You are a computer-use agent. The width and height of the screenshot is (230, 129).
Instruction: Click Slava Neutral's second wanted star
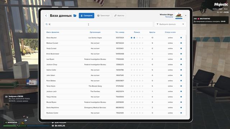[134, 38]
